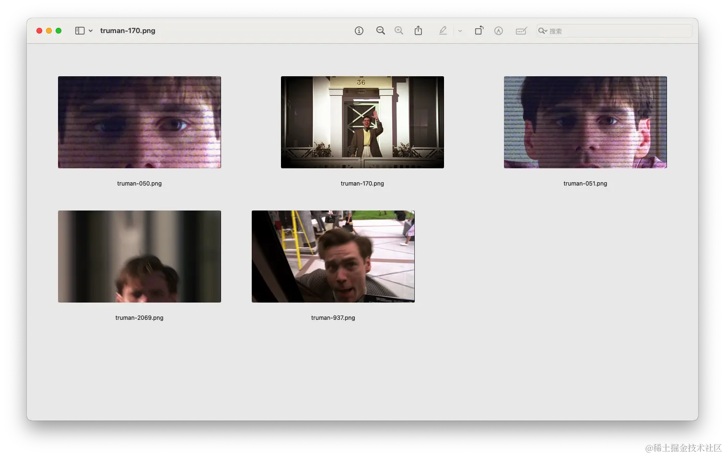Open search options magnifier dropdown
The width and height of the screenshot is (725, 456).
tap(543, 31)
